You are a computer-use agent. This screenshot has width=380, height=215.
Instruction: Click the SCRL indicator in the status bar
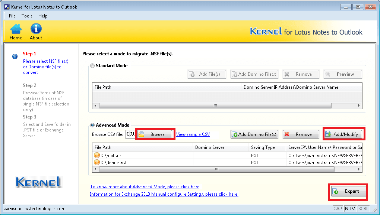pos(363,209)
